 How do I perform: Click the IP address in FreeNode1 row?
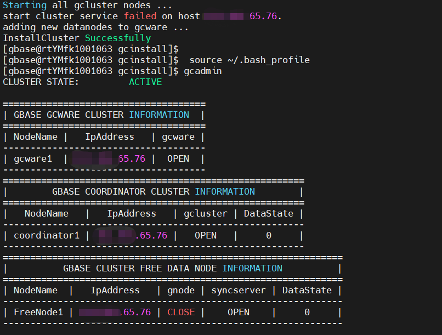click(115, 313)
